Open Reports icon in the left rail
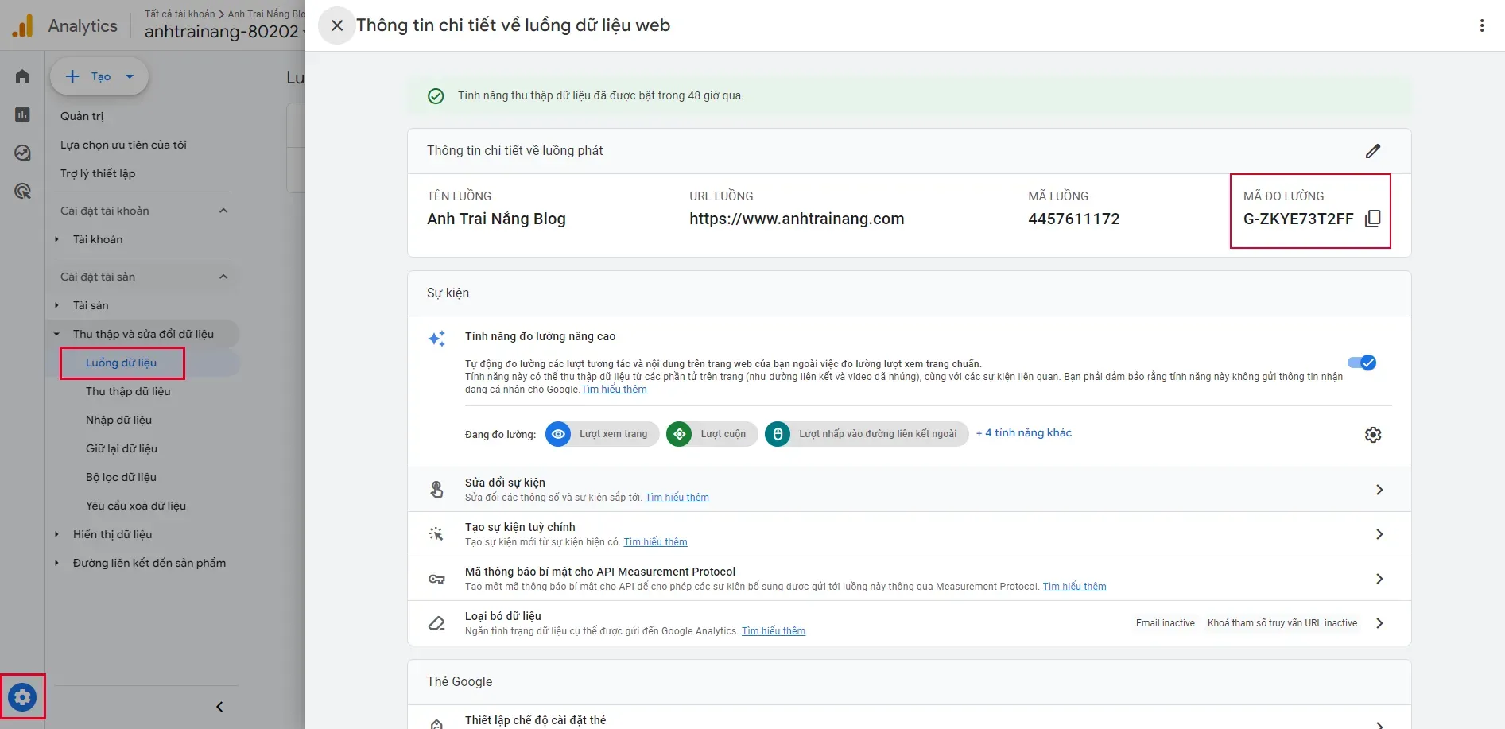Image resolution: width=1505 pixels, height=729 pixels. coord(22,114)
